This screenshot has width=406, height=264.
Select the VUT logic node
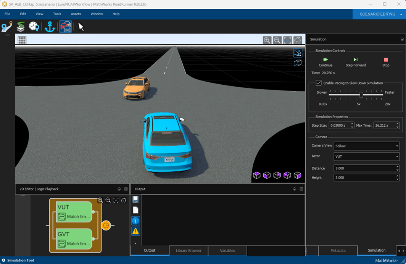point(74,212)
